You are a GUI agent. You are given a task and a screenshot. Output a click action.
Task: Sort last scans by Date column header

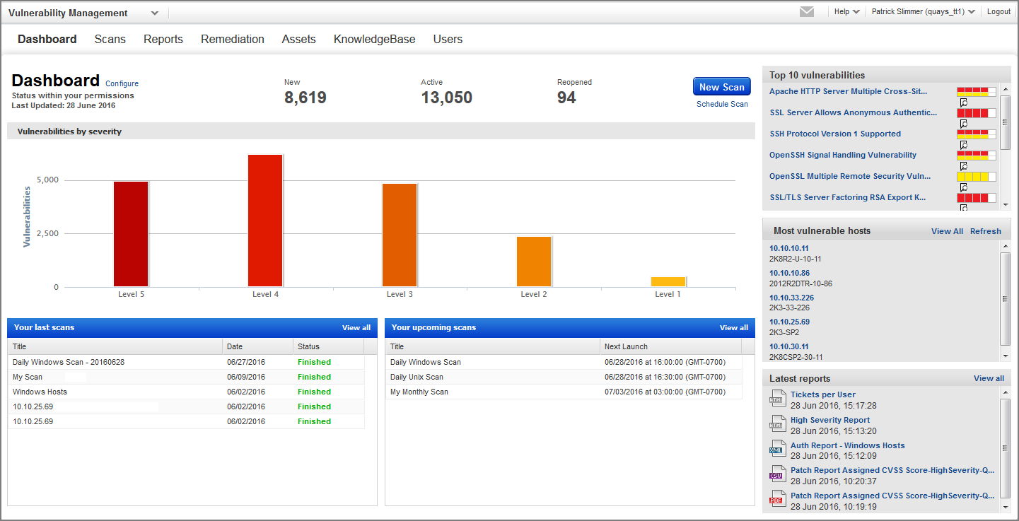(257, 346)
